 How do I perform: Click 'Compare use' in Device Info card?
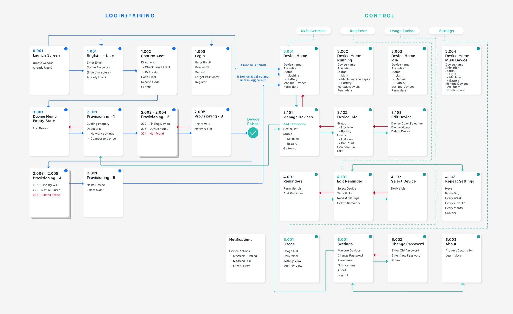(x=346, y=147)
